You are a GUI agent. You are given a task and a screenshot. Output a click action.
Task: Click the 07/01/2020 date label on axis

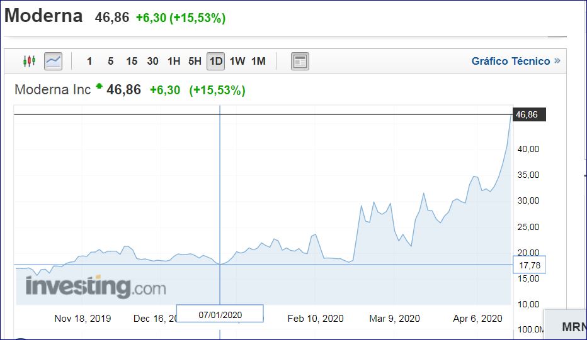(220, 314)
